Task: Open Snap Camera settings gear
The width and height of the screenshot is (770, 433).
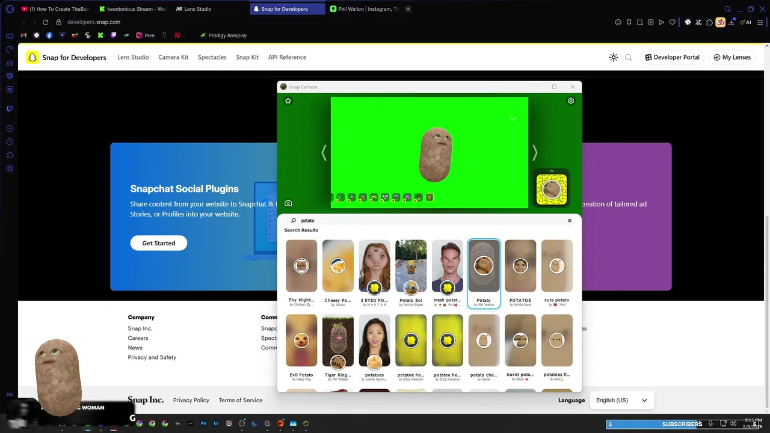Action: point(571,101)
